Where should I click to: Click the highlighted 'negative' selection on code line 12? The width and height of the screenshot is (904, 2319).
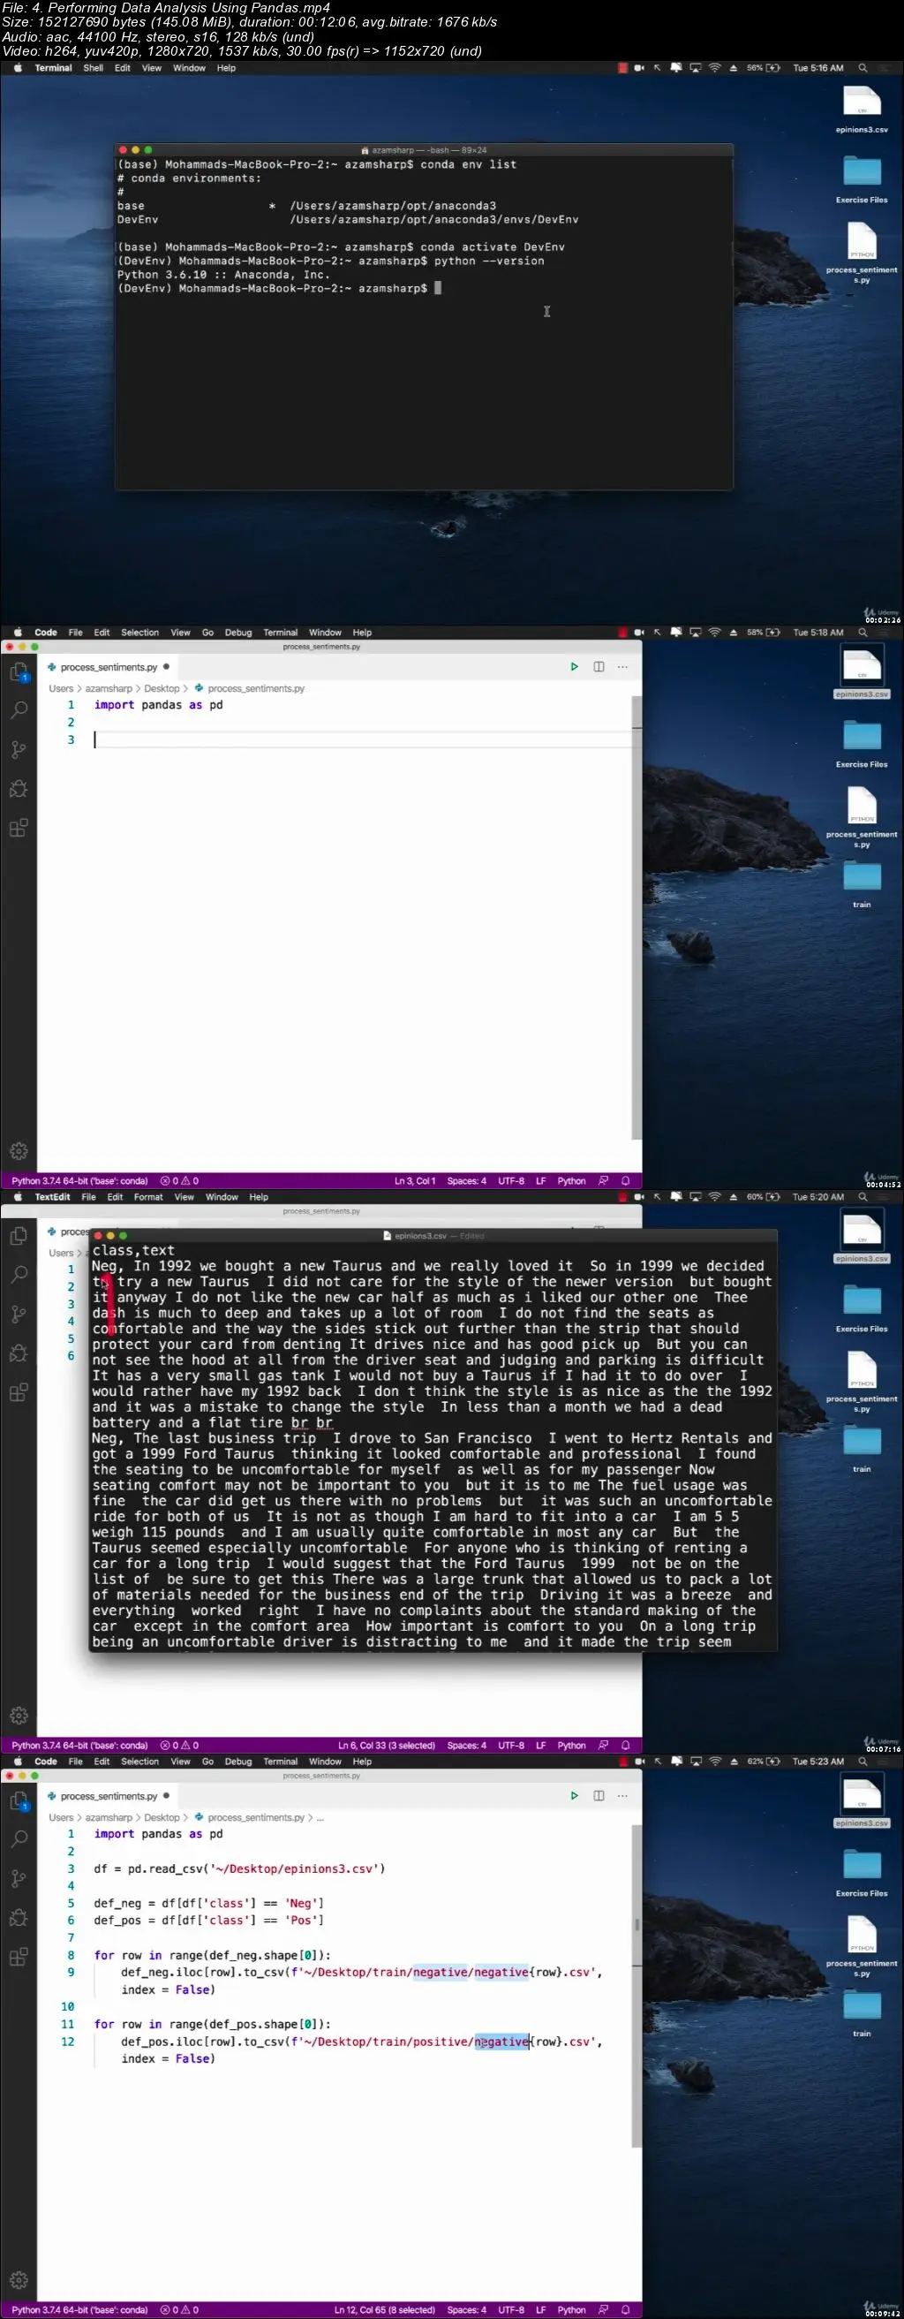(502, 2042)
